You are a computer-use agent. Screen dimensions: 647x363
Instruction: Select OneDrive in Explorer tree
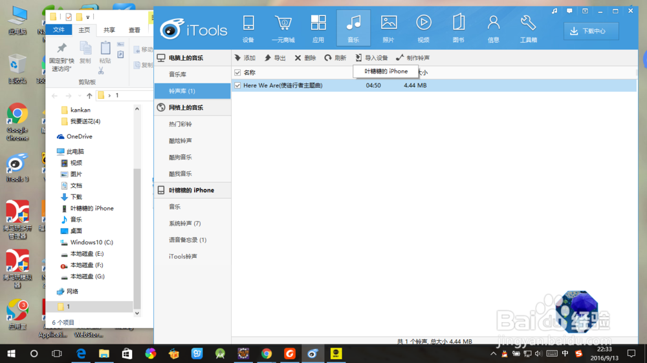74,136
